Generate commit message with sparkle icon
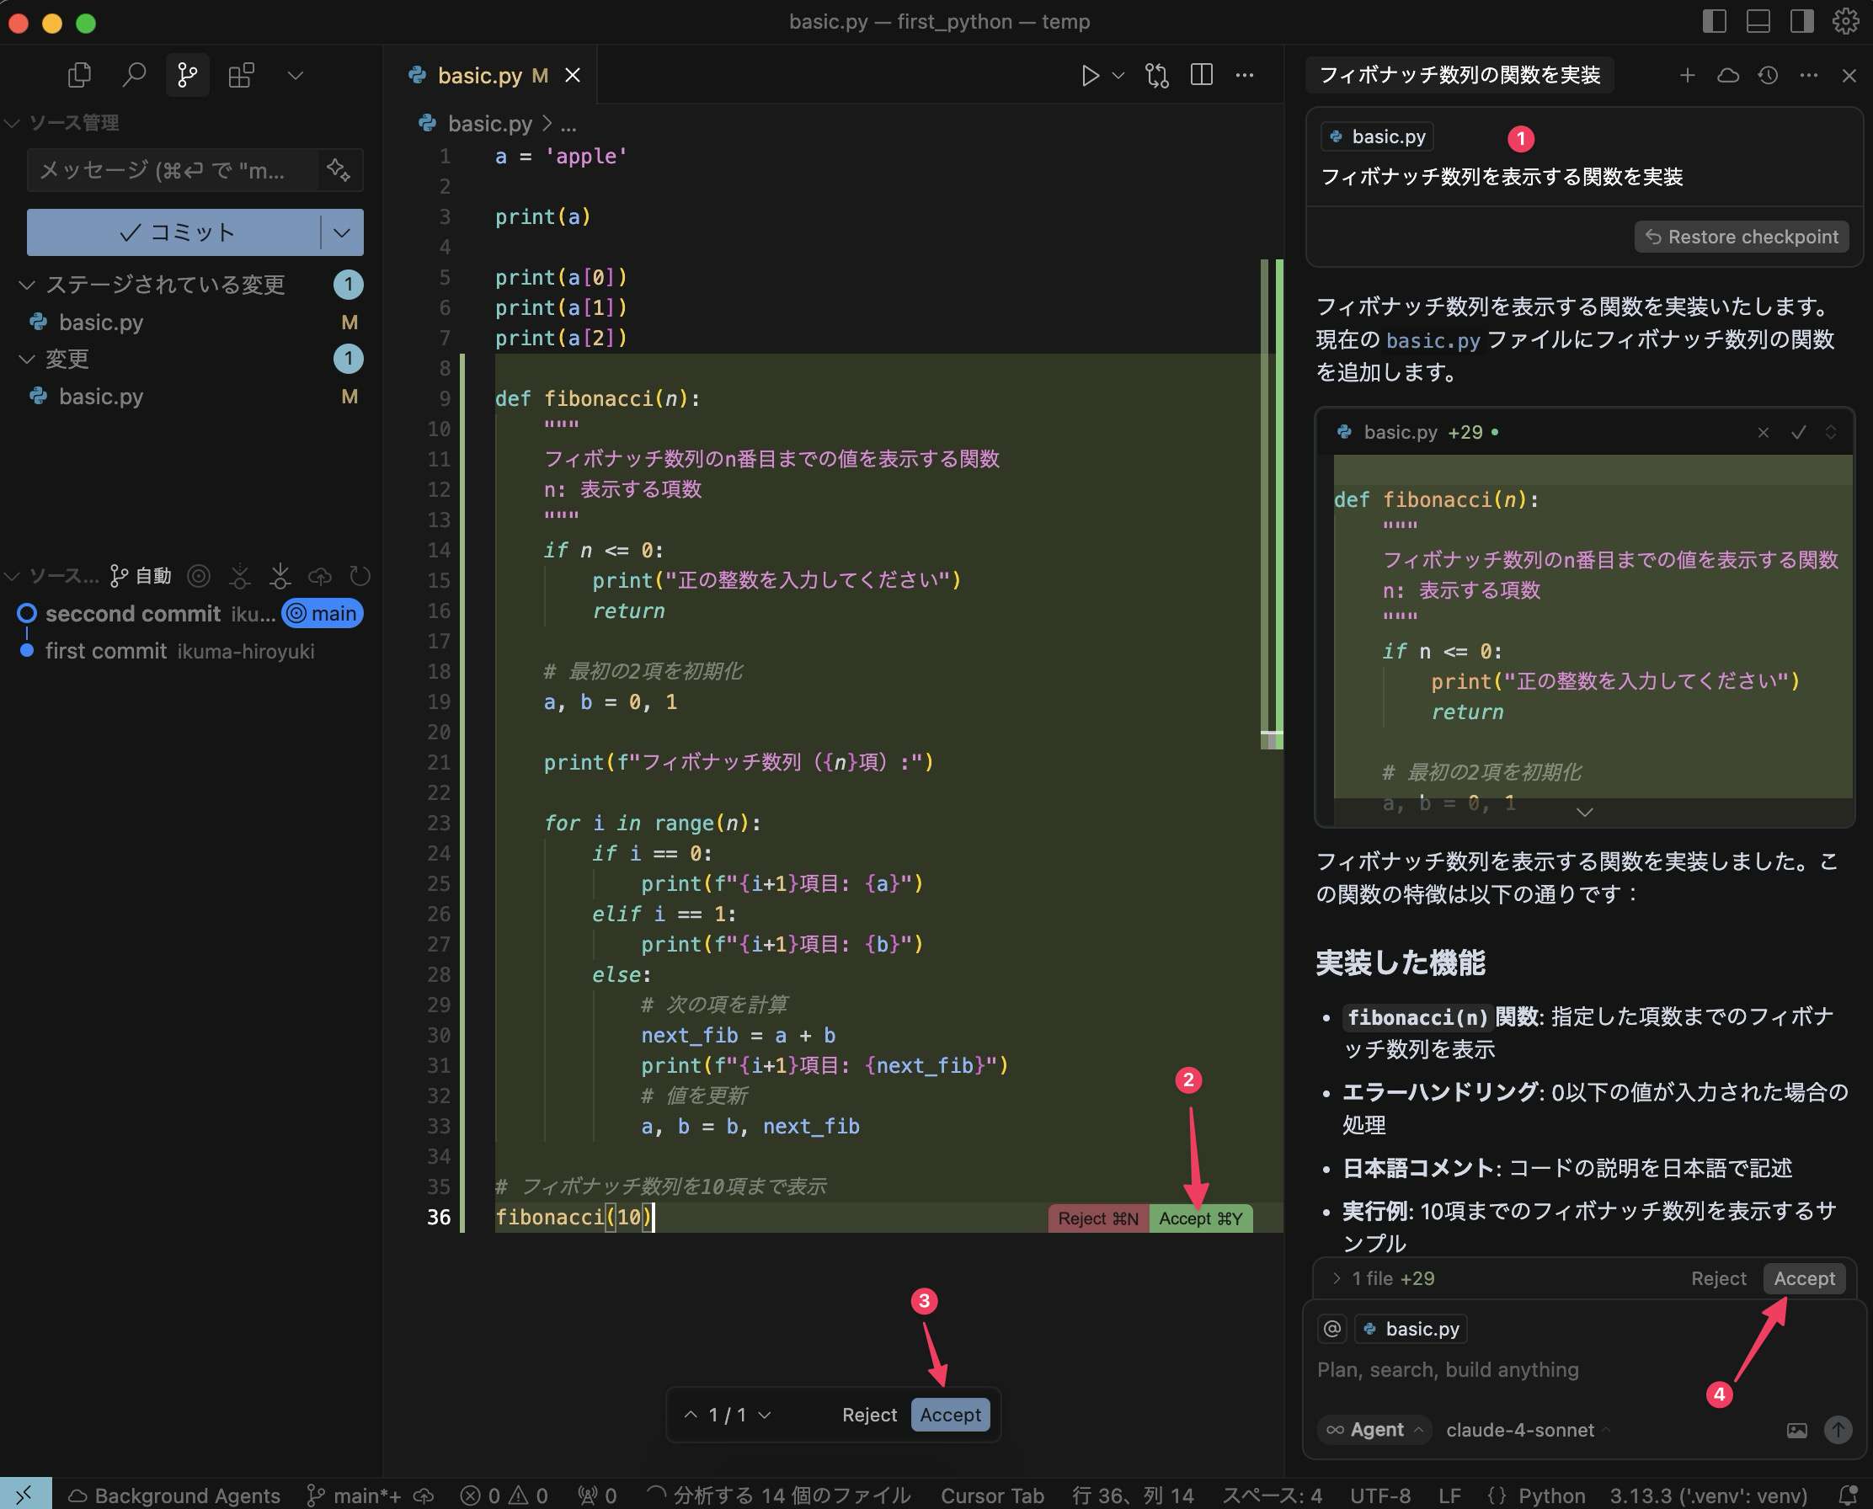Viewport: 1873px width, 1509px height. (x=338, y=169)
